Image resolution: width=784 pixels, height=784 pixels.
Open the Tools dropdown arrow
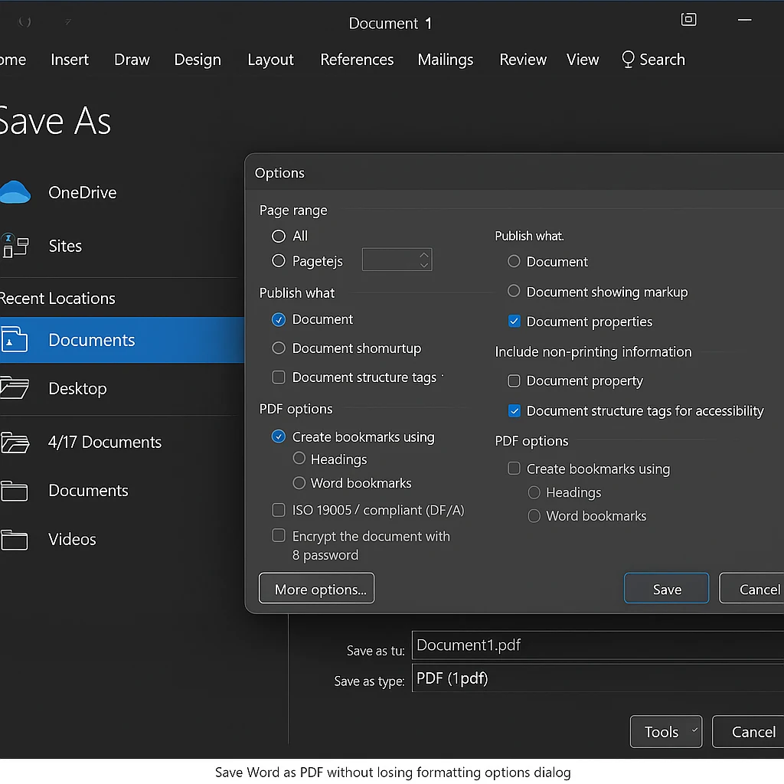click(x=694, y=730)
